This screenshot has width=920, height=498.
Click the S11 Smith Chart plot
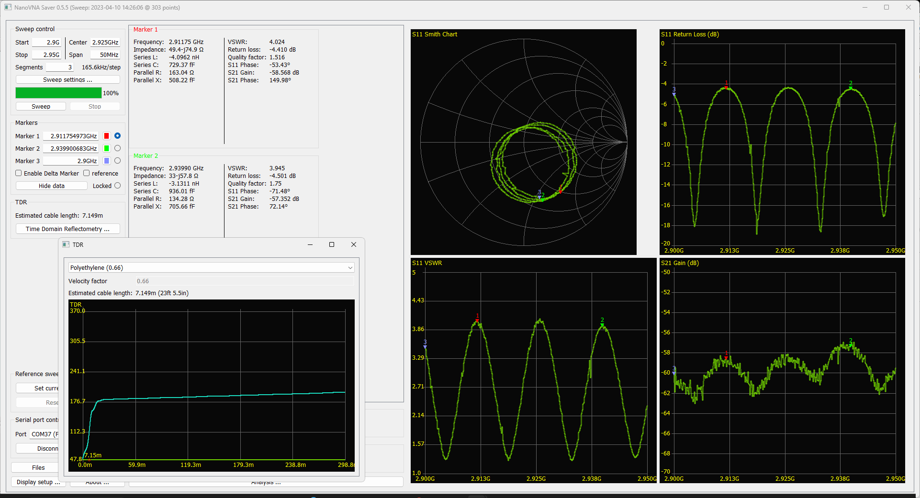point(524,142)
